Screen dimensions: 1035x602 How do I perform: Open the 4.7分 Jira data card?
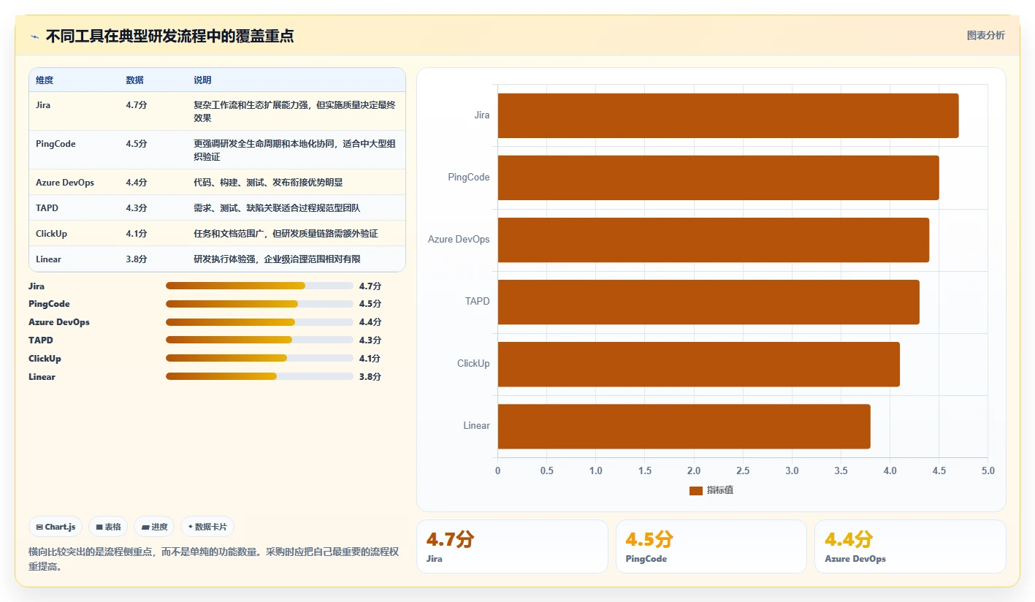tap(512, 546)
